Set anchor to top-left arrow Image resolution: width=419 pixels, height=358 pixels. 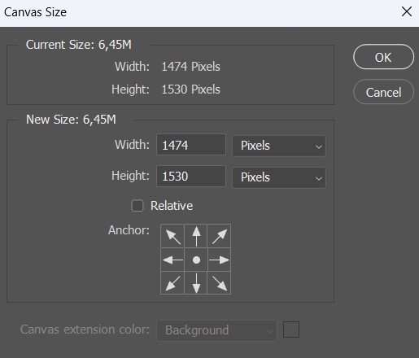click(x=172, y=236)
